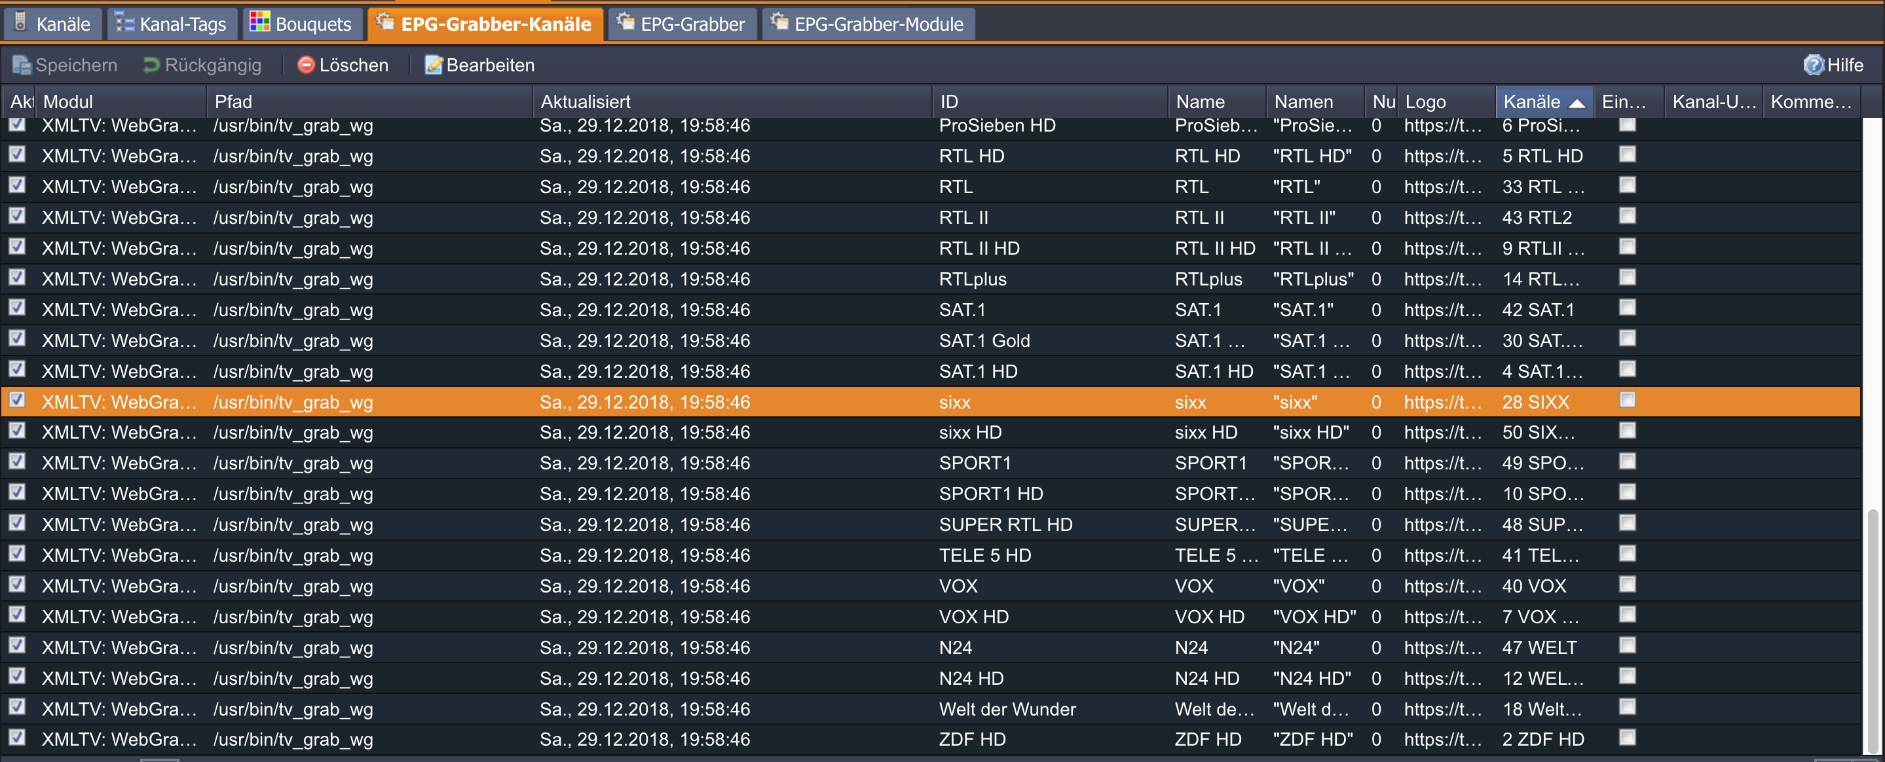Click channel cell "5 RTL HD"
Screen dimensions: 1885x762
tap(1542, 156)
